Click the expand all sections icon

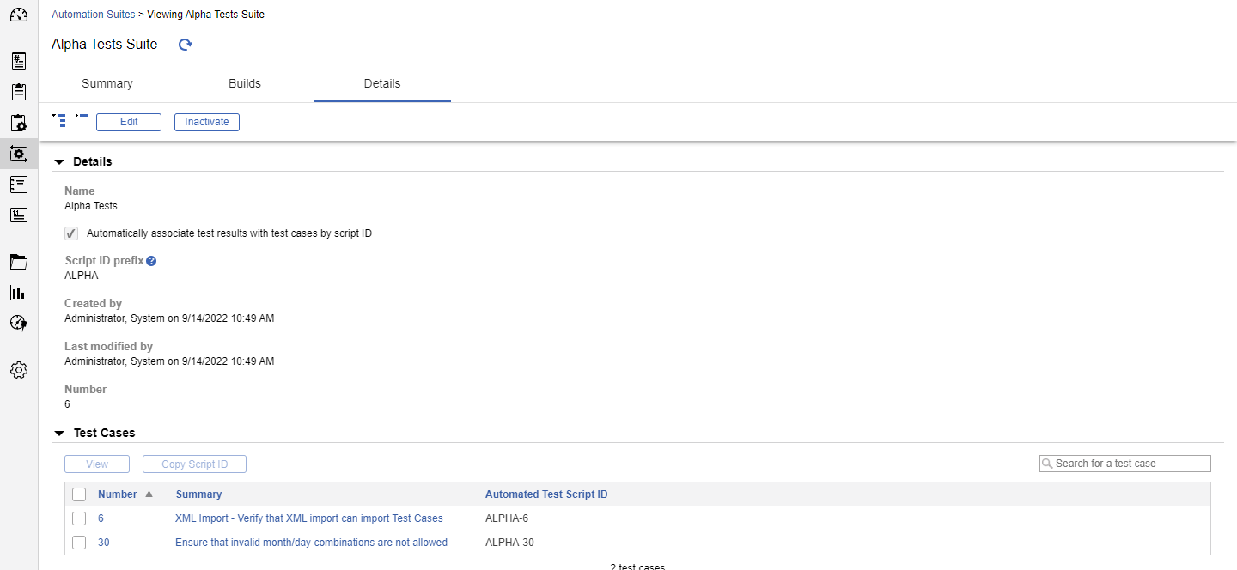pyautogui.click(x=58, y=120)
